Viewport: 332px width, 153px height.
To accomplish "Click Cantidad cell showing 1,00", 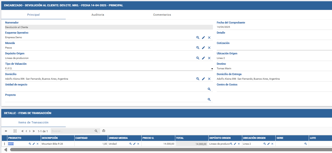I will pos(91,144).
